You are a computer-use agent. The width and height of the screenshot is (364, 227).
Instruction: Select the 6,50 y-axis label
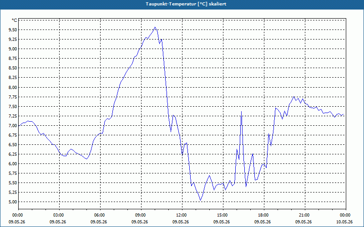13,145
